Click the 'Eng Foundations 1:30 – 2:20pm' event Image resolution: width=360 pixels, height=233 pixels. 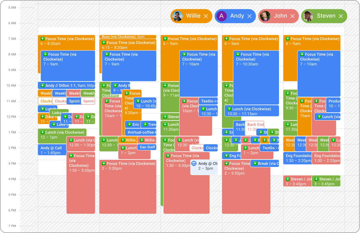coord(298,158)
